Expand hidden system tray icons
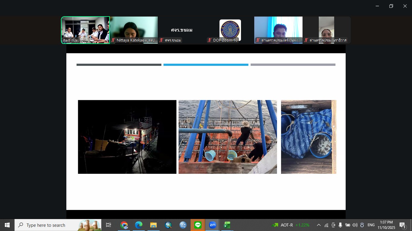 tap(319, 225)
